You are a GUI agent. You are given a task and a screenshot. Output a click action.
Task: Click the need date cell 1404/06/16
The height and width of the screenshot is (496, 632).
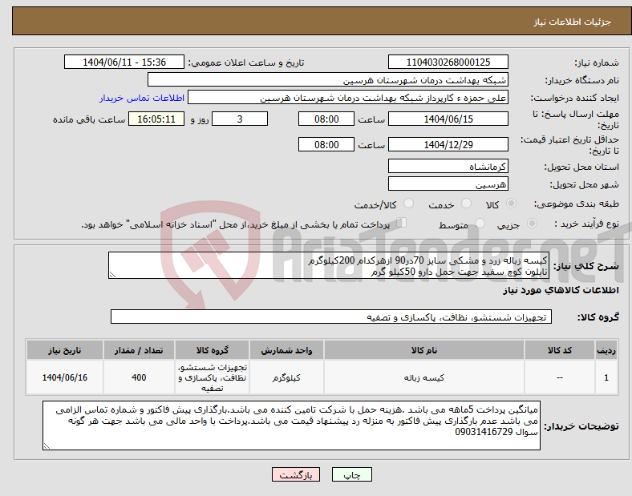coord(65,377)
